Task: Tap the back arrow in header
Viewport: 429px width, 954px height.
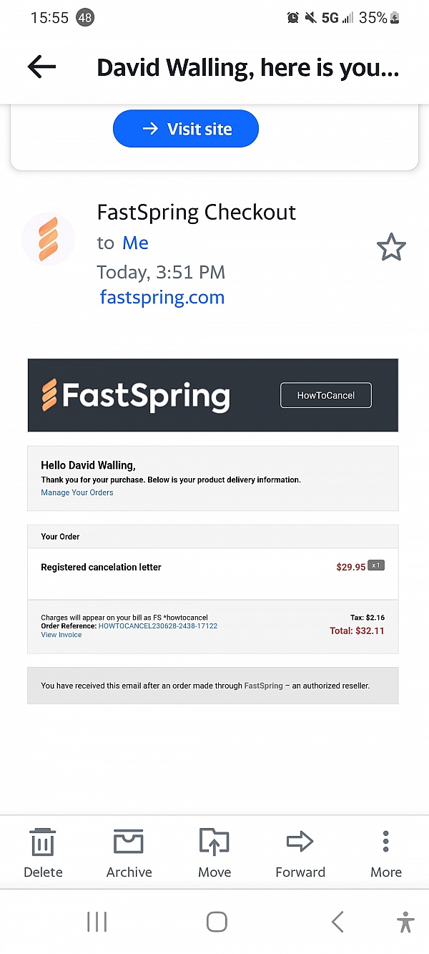Action: pyautogui.click(x=41, y=67)
